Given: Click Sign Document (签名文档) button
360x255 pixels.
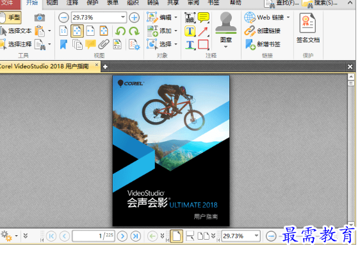Looking at the screenshot, I should [308, 28].
